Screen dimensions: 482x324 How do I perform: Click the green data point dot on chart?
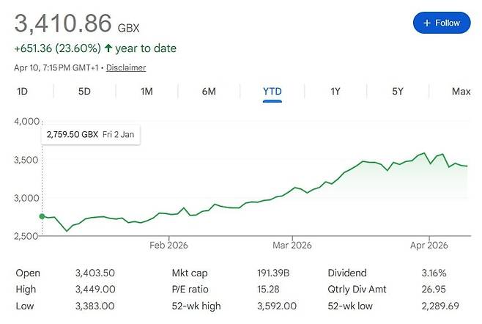point(42,216)
